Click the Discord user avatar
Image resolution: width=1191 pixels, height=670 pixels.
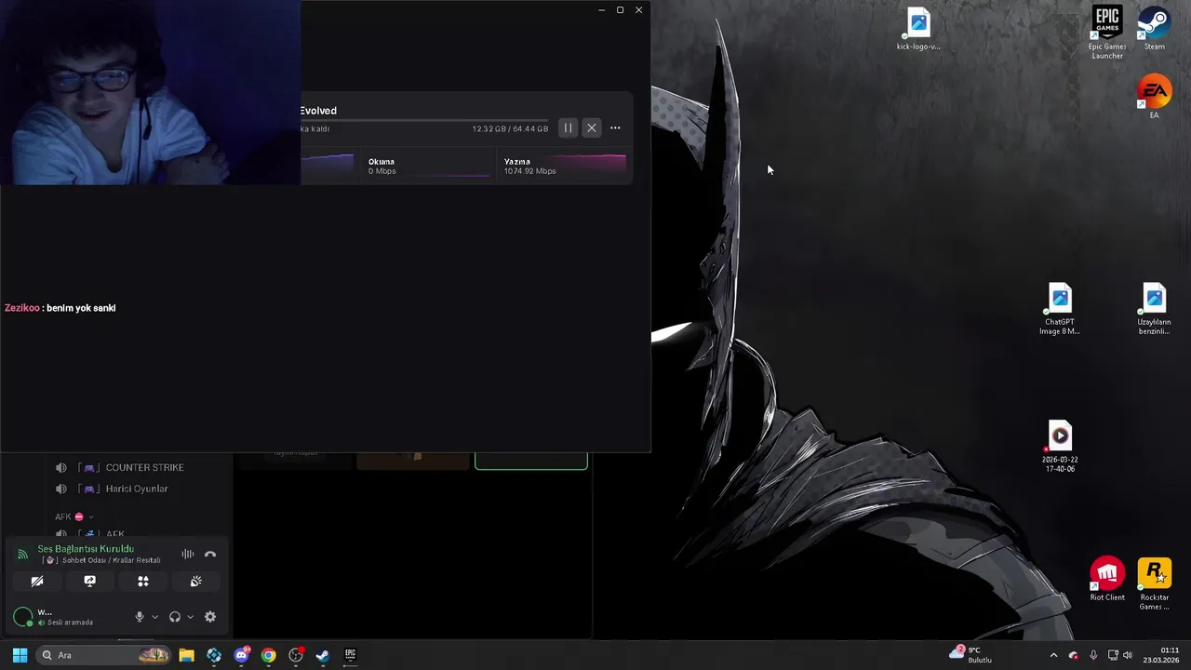point(23,616)
